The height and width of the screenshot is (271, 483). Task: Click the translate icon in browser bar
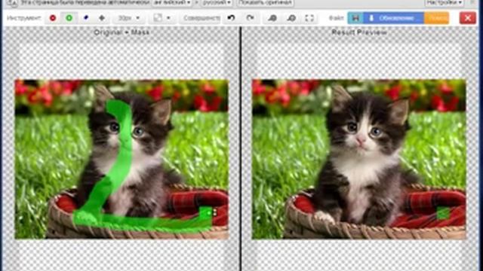click(x=12, y=3)
